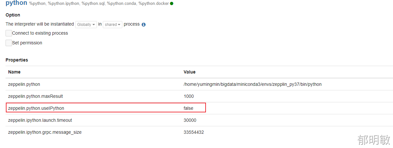This screenshot has height=148, width=393.
Task: Open the Globally instantiation dropdown
Action: pos(86,25)
